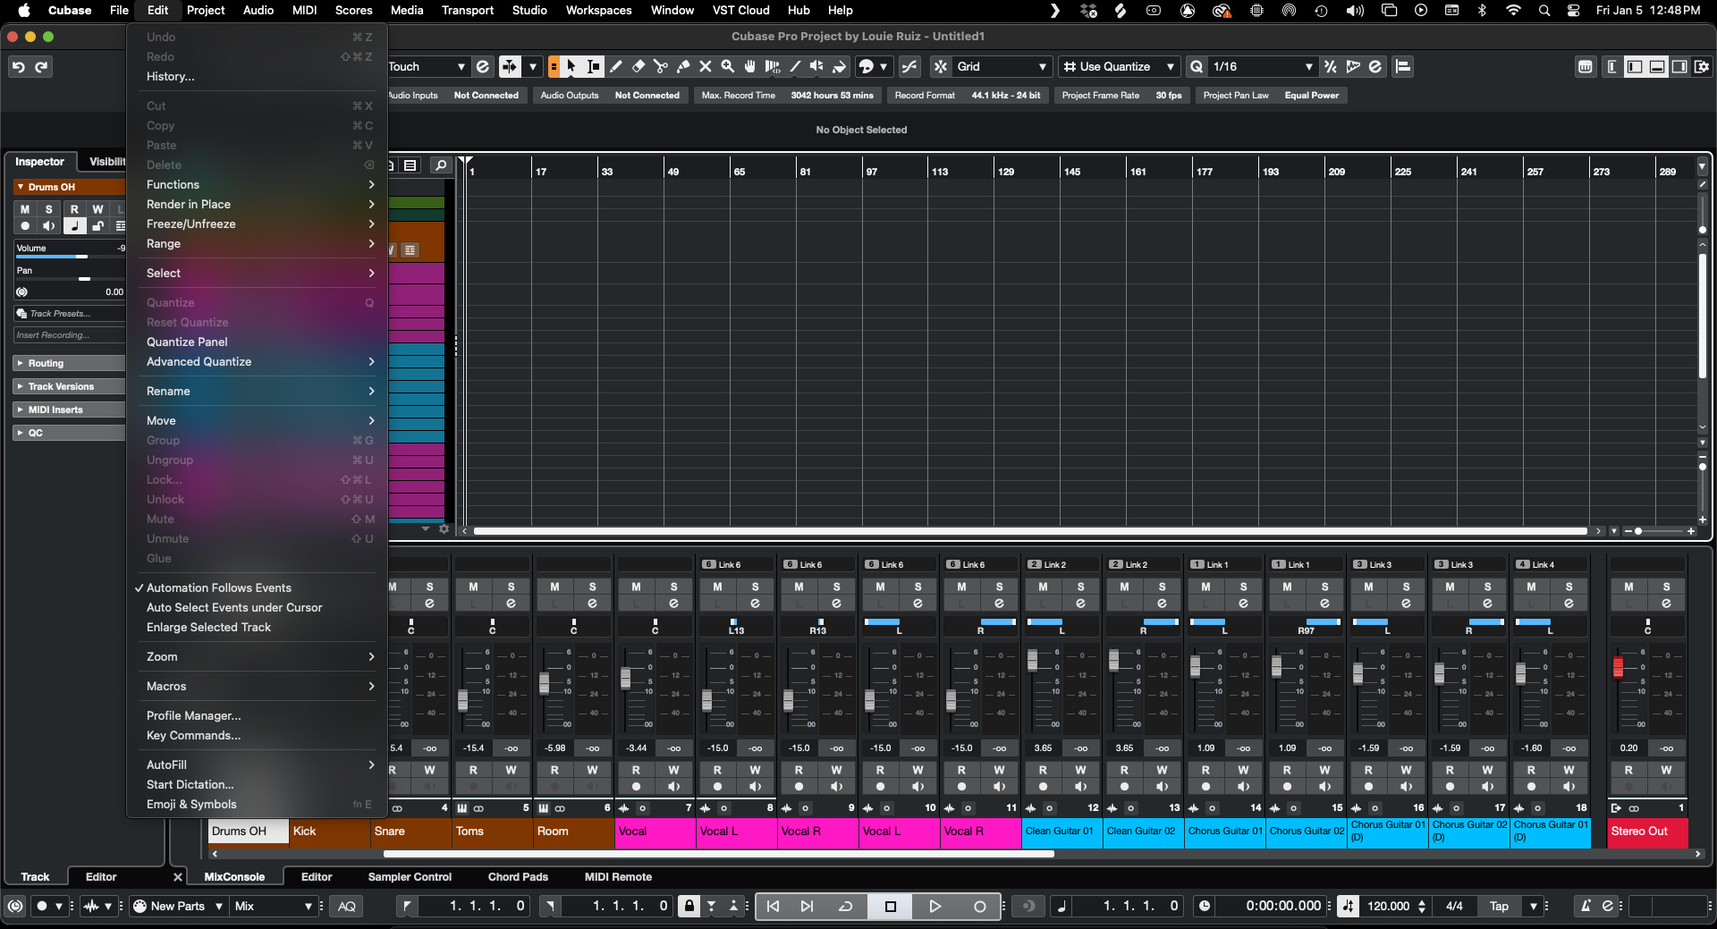Screen dimensions: 1717x929
Task: Choose Quantize Panel from the Edit menu
Action: point(257,342)
